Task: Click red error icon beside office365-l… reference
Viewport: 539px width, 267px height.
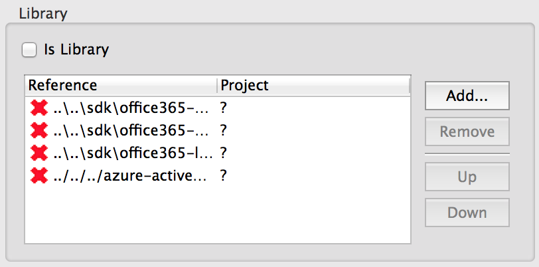Action: click(x=39, y=153)
